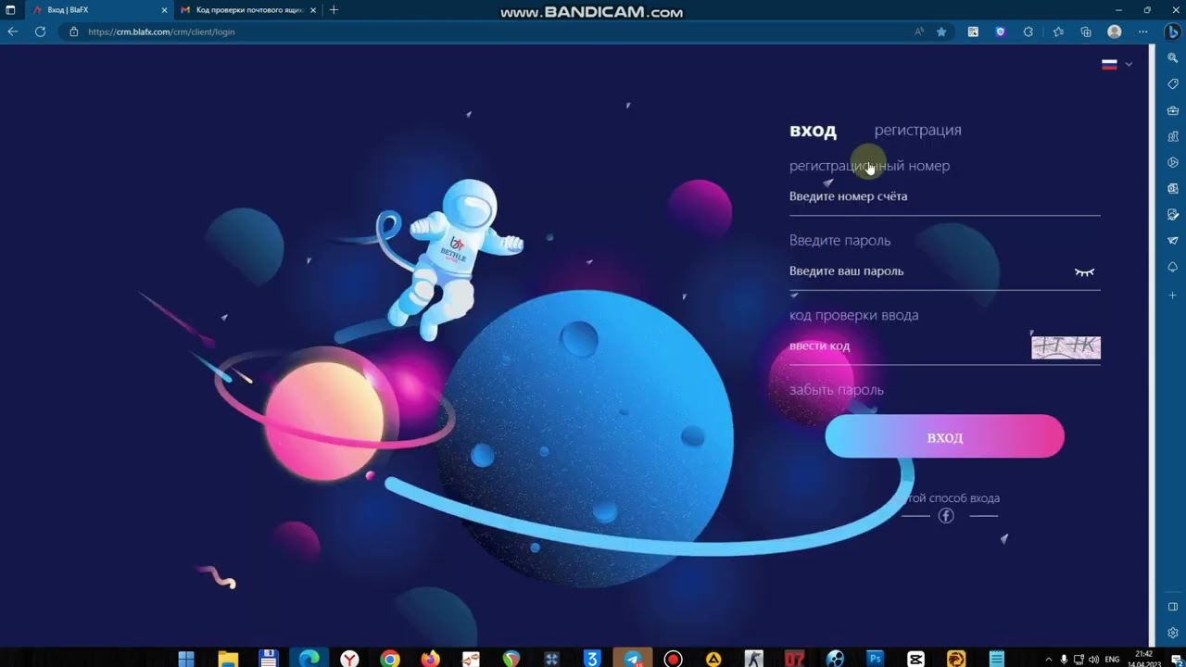Reload the page with the refresh icon
Screen dimensions: 1186x667
click(40, 31)
